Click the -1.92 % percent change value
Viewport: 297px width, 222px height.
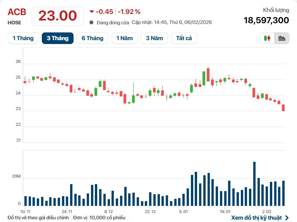129,12
